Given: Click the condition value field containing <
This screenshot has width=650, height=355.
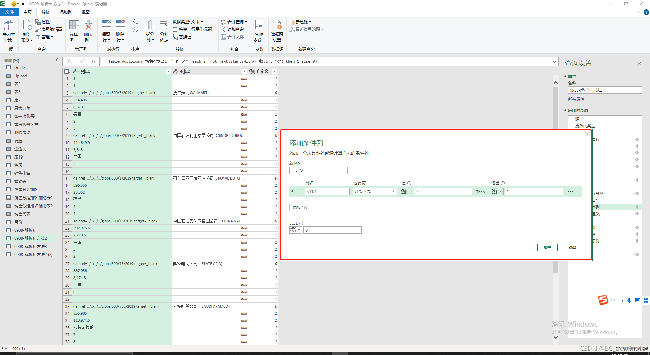Looking at the screenshot, I should click(443, 192).
